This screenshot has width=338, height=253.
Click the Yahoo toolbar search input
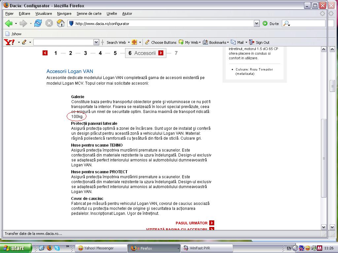(64, 42)
